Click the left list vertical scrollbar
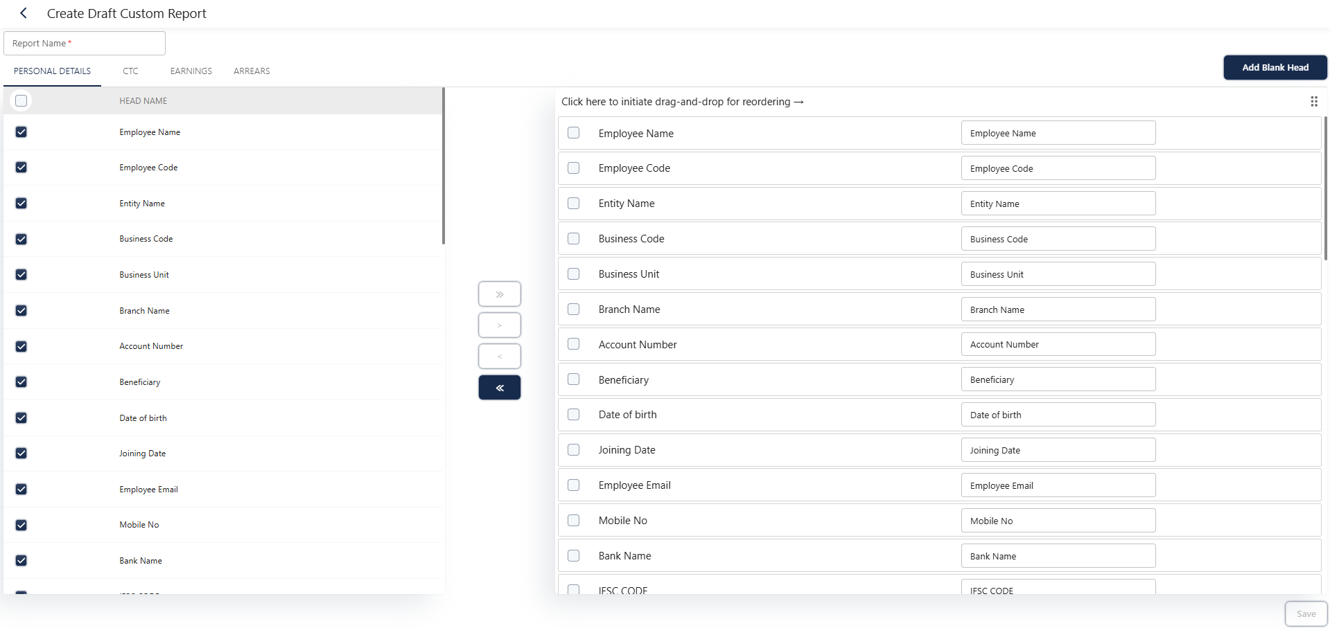Screen dimensions: 1330x628 [x=444, y=166]
